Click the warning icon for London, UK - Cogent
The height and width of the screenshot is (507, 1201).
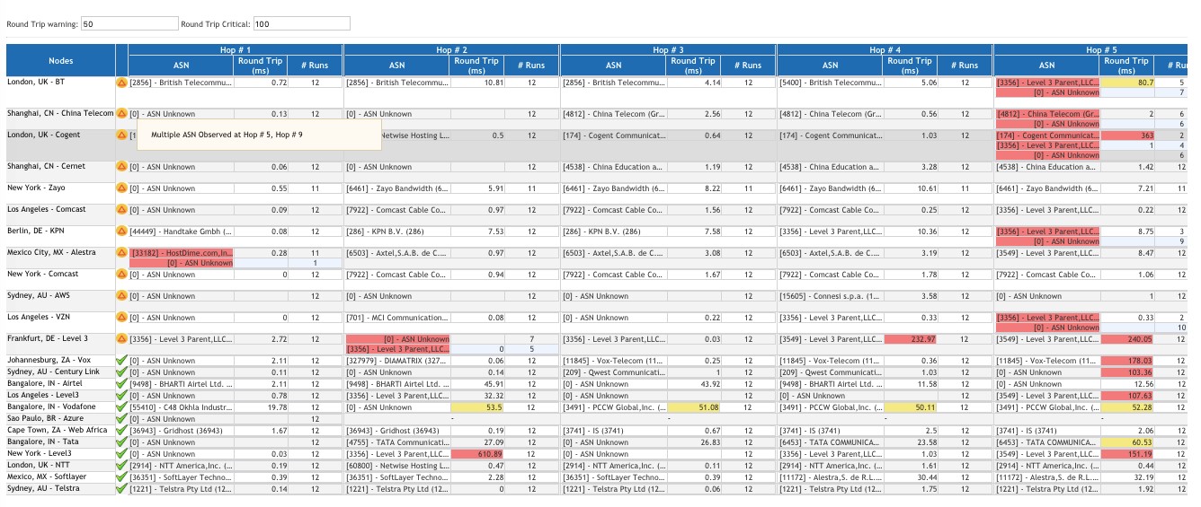121,135
